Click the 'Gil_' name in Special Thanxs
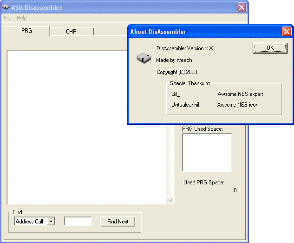Image resolution: width=294 pixels, height=243 pixels. 176,94
